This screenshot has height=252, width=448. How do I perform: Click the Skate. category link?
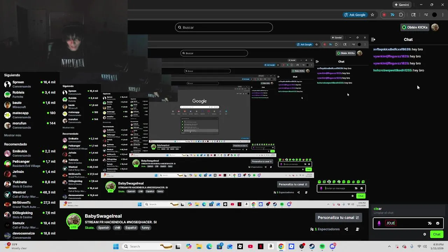[x=90, y=228]
